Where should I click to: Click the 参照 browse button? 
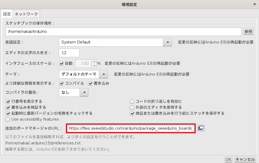pos(248,32)
